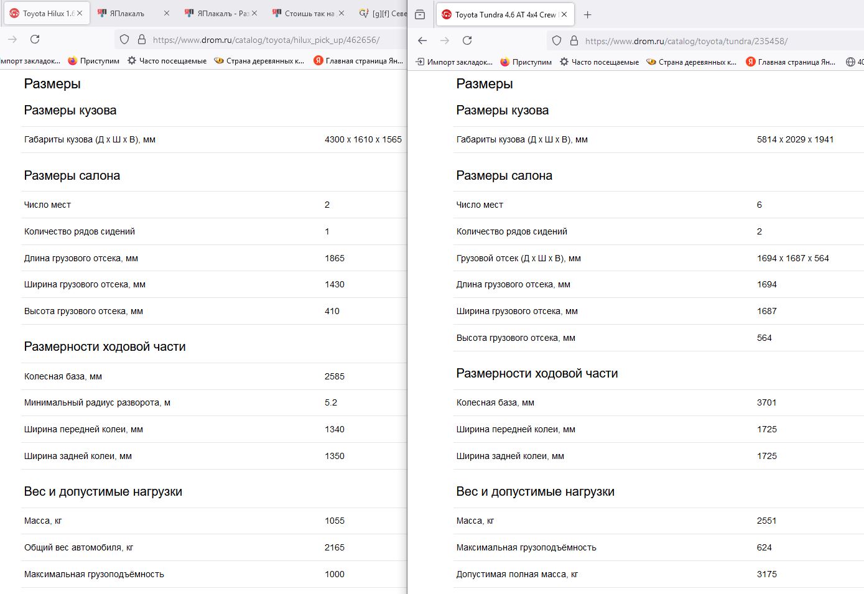
Task: Switch to the 'ЯПлакалъ - Раз' tab
Action: click(221, 13)
